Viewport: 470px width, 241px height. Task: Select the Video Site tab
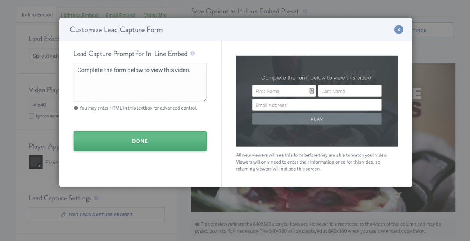point(155,16)
